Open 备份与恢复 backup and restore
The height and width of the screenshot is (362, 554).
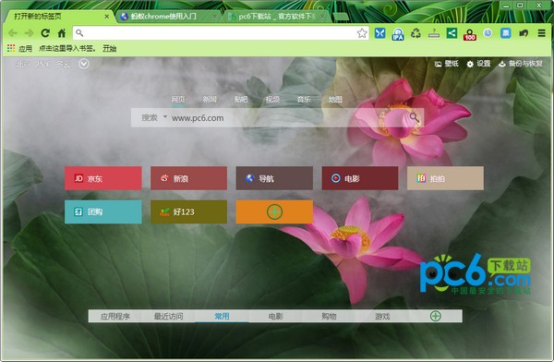point(521,64)
